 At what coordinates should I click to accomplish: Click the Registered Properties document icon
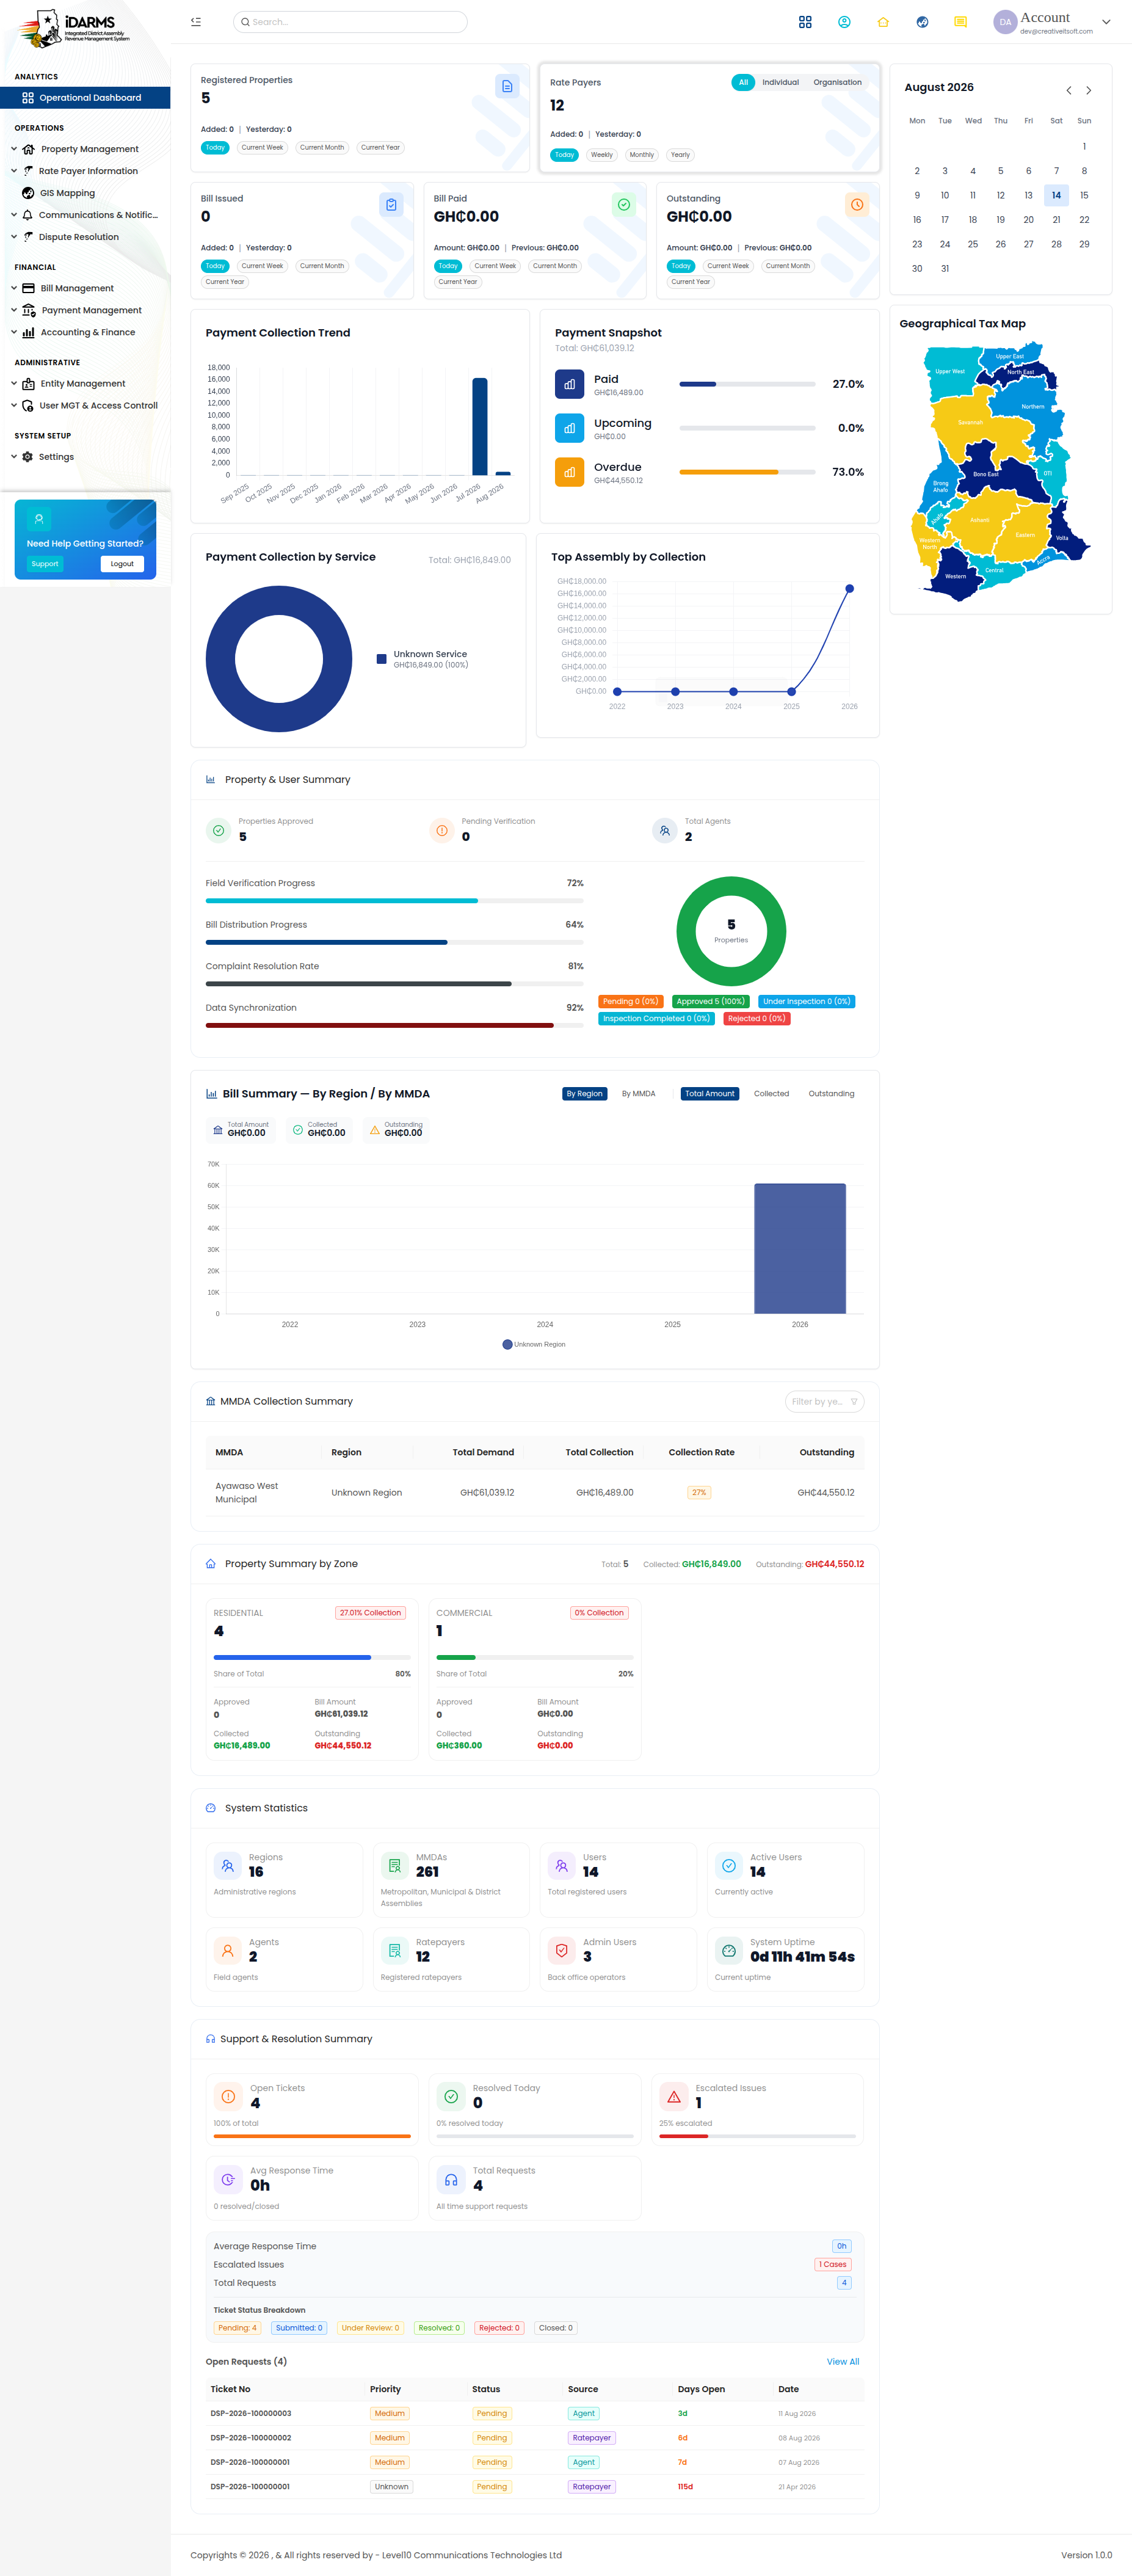pyautogui.click(x=507, y=86)
